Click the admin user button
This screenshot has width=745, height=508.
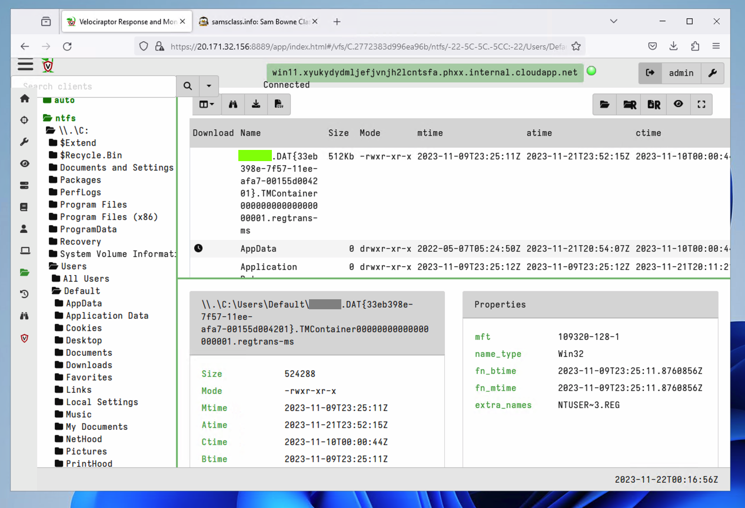(681, 73)
